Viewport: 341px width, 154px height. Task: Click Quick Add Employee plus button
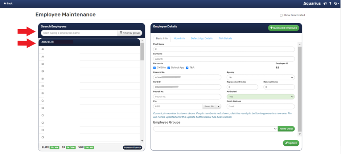coord(283,28)
